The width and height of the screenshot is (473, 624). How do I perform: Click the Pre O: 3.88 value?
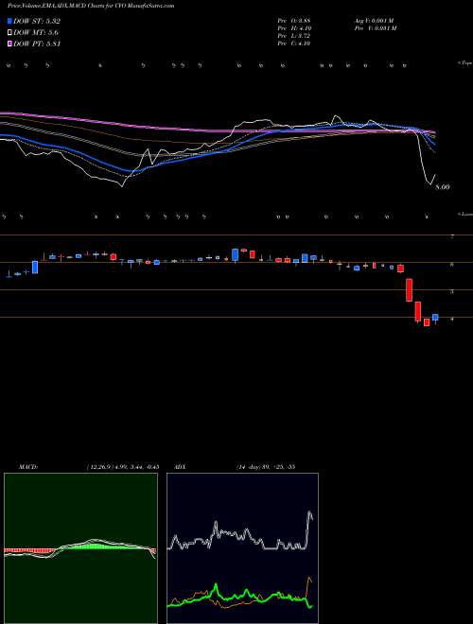[x=294, y=21]
